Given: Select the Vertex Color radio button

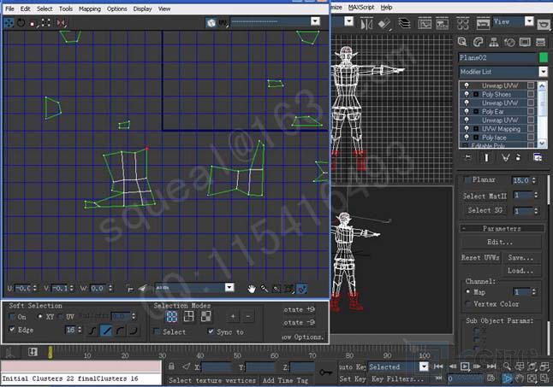Looking at the screenshot, I should coord(467,303).
